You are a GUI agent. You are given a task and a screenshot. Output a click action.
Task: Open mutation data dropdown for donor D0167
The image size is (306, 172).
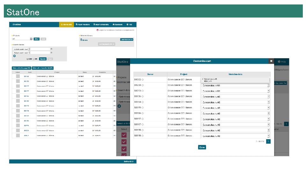click(235, 125)
